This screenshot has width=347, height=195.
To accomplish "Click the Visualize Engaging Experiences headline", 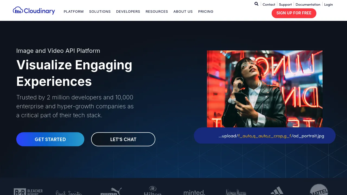I will click(x=74, y=73).
